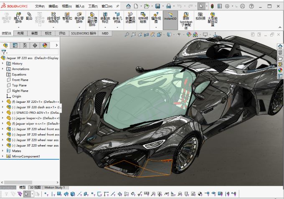The height and width of the screenshot is (199, 284).
Task: Expand manager tabs with right arrow
Action: (x=56, y=45)
